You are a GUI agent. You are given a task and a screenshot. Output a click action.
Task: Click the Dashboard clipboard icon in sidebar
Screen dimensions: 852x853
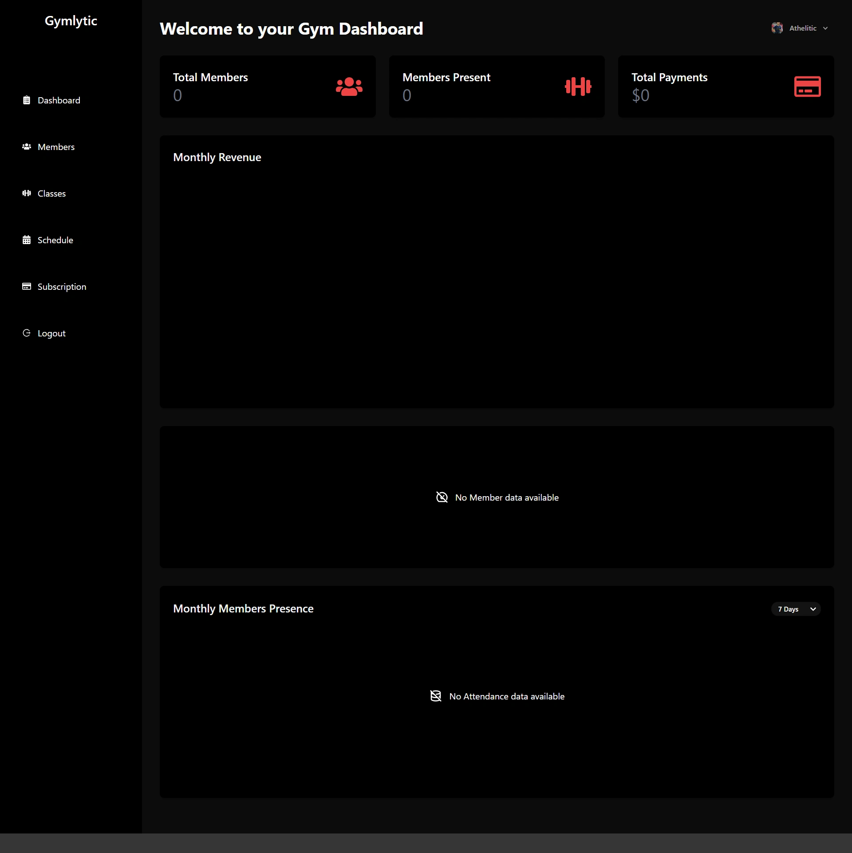[27, 100]
